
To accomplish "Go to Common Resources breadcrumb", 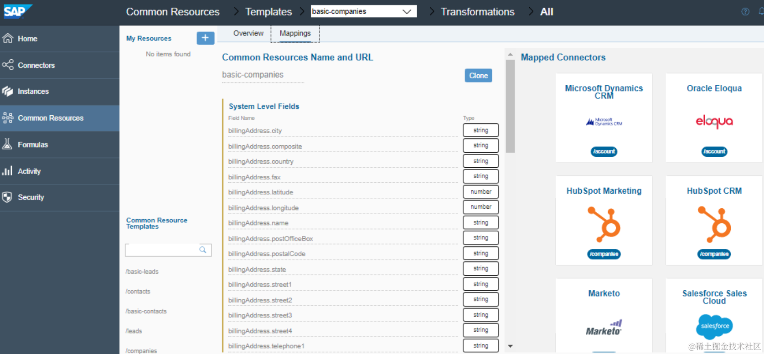I will pos(173,12).
